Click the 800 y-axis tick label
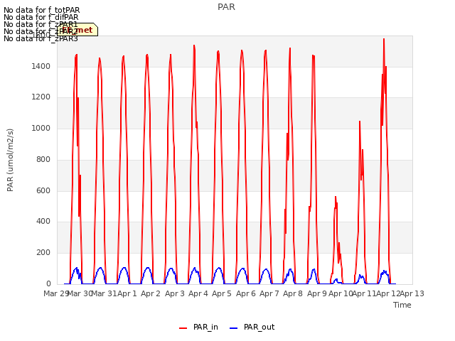This screenshot has width=455, height=341. [43, 159]
